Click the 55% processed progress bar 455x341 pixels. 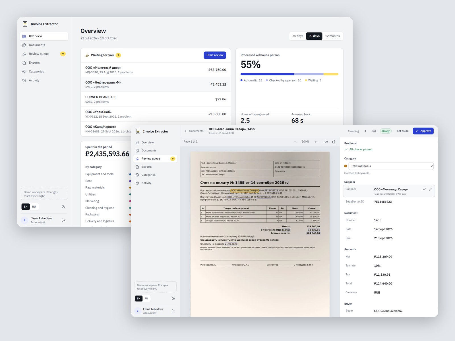[289, 74]
